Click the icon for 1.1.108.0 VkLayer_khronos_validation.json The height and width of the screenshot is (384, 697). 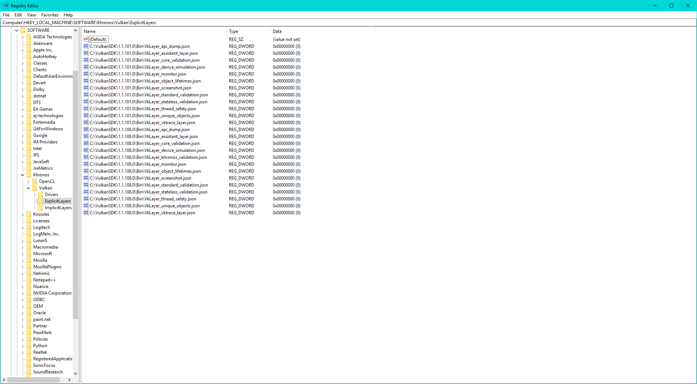tap(86, 157)
